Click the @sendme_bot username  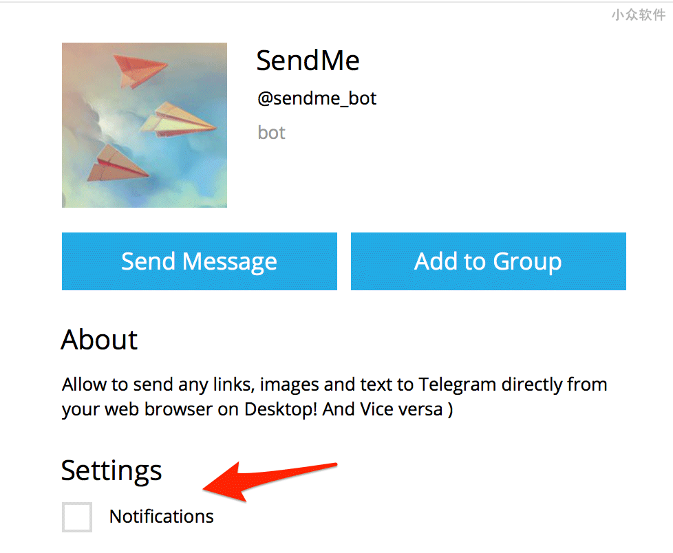[x=317, y=98]
